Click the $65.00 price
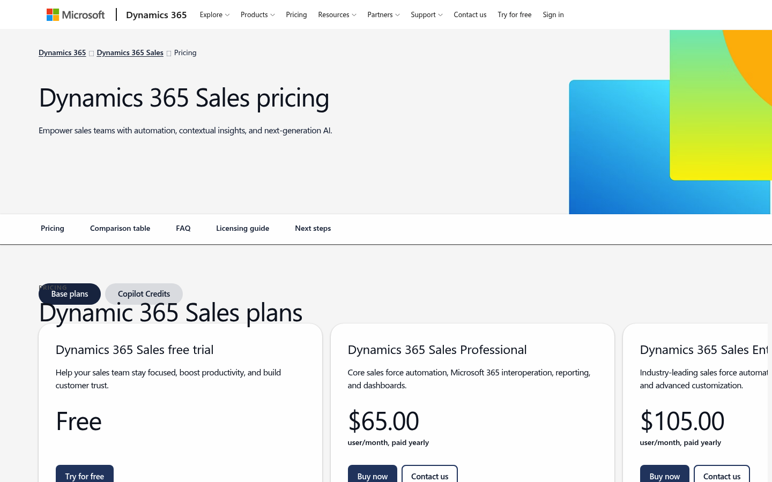This screenshot has height=482, width=772. point(383,421)
